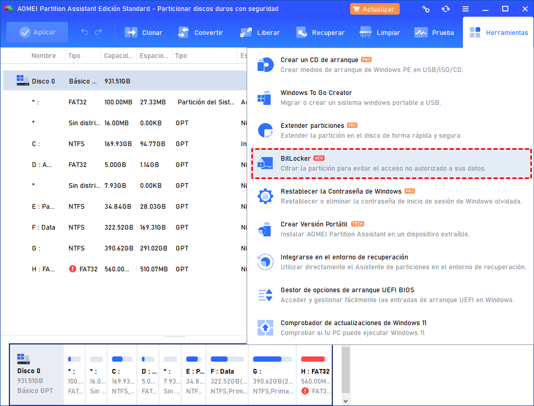Click the Disco 0 block in disk map
The image size is (534, 406).
[x=37, y=374]
